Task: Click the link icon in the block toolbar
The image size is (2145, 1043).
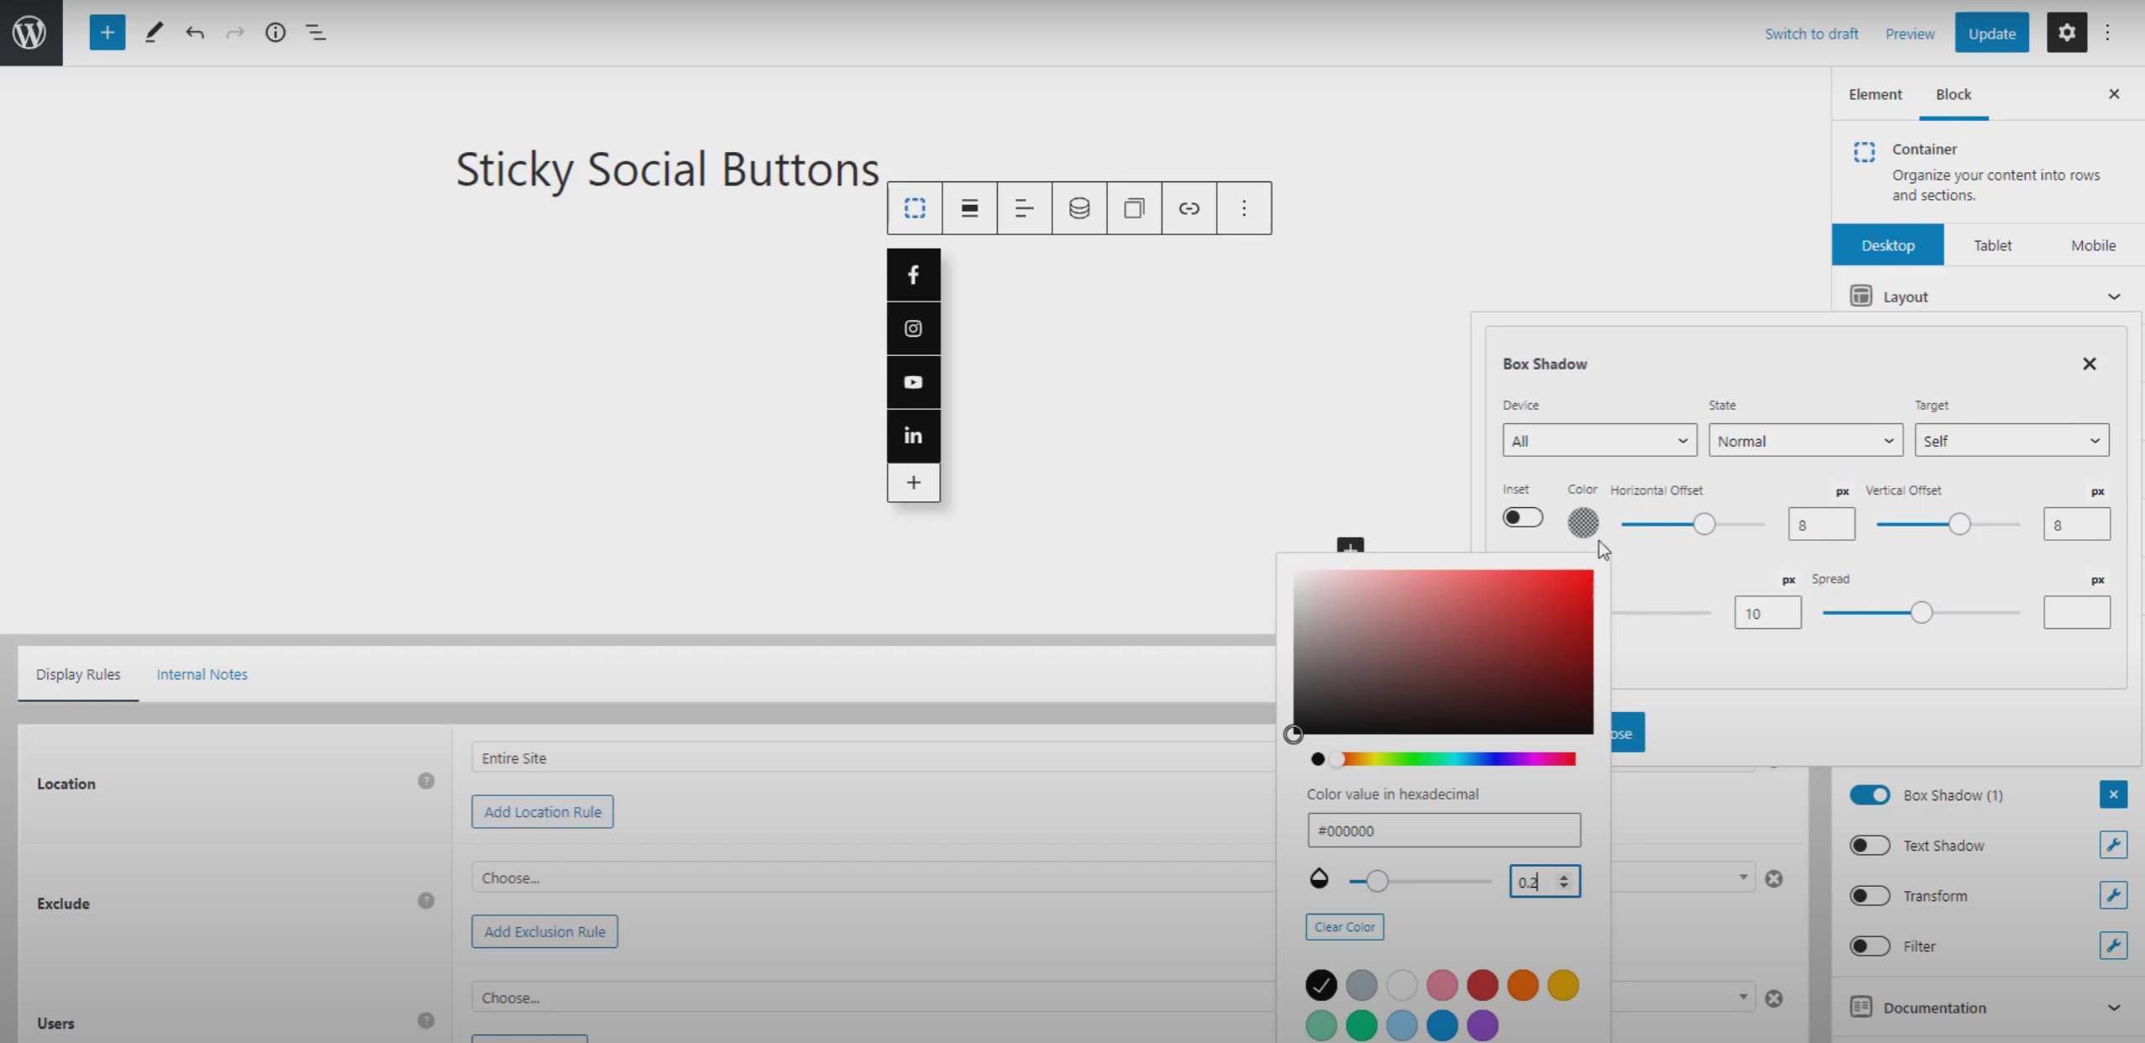Action: [x=1188, y=207]
